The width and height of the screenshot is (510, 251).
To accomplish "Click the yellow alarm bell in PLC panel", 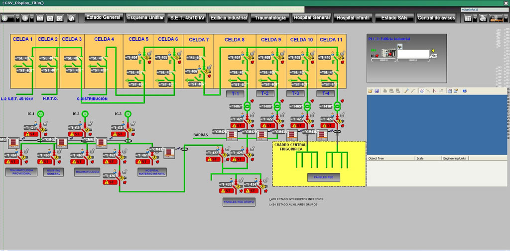I will pos(433,51).
